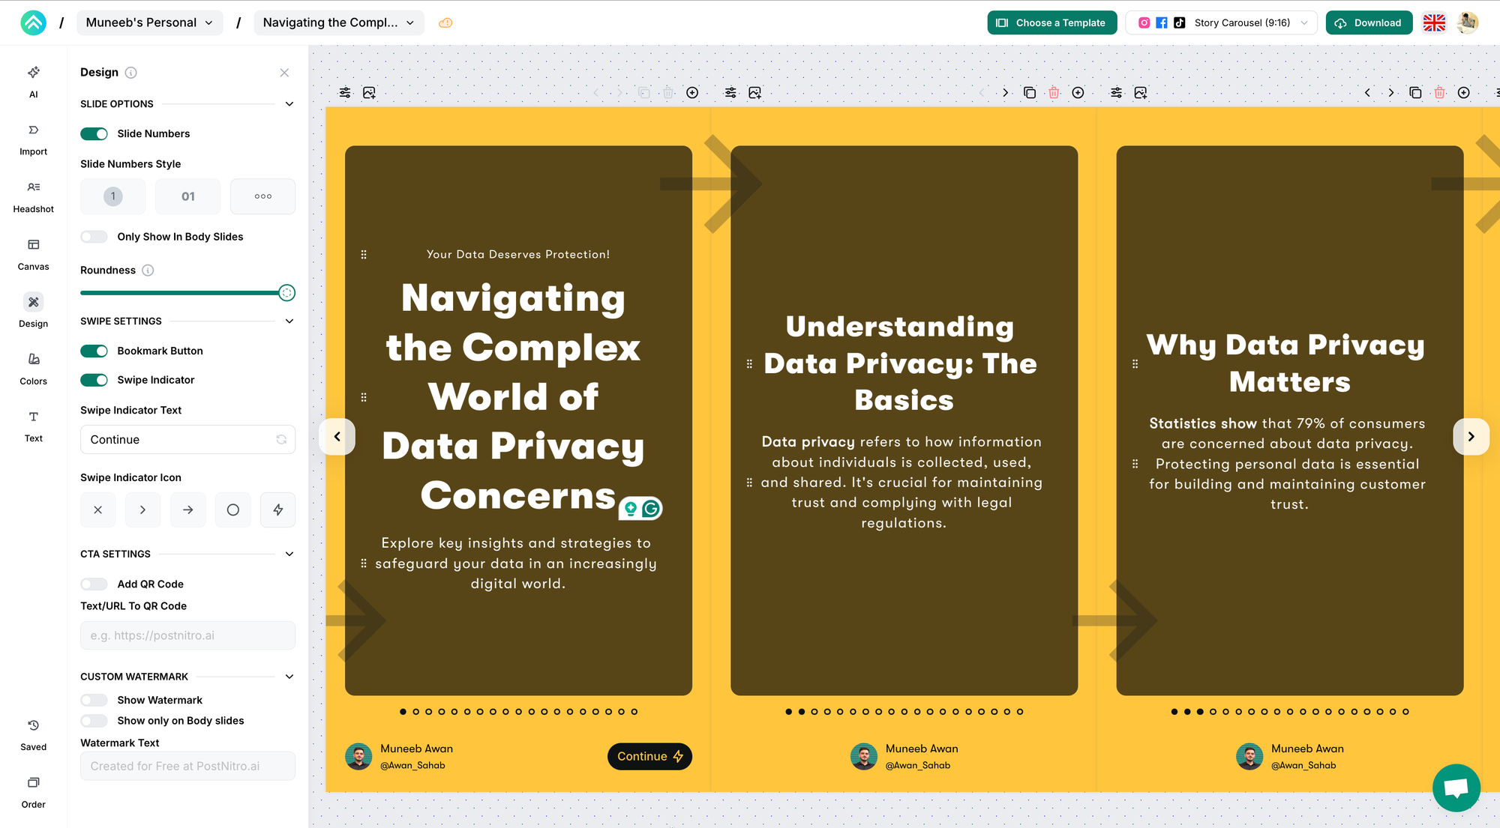Delete the third slide
The image size is (1500, 828).
[1439, 93]
